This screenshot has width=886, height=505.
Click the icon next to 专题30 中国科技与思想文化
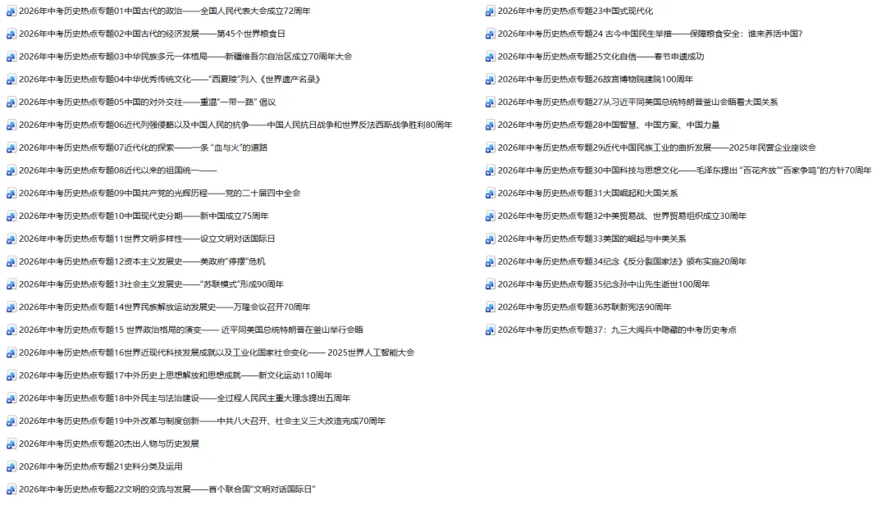491,171
